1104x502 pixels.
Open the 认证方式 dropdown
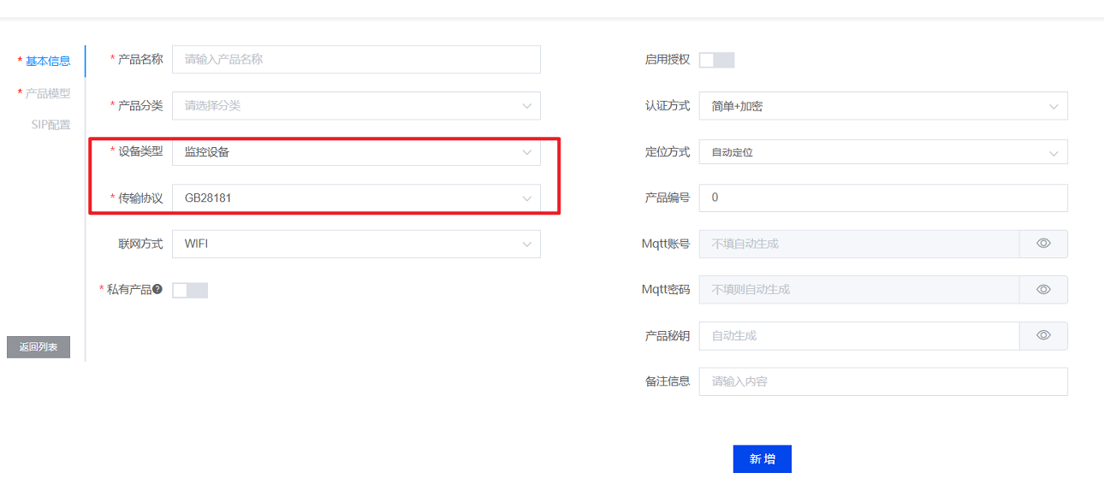click(882, 106)
